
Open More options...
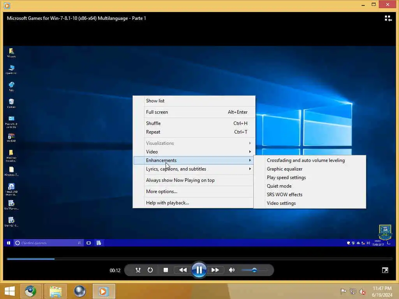(x=194, y=192)
